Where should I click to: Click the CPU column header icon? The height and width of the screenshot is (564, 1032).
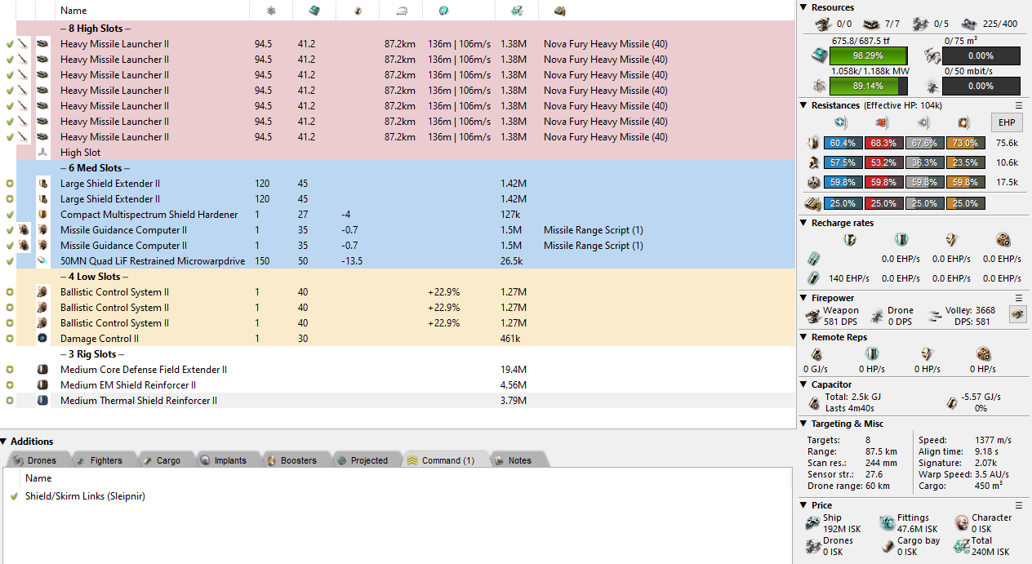click(x=314, y=11)
